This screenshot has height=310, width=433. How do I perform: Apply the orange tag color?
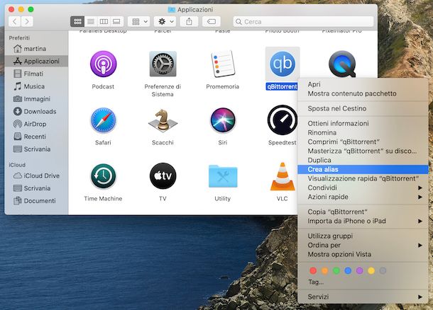coord(325,271)
